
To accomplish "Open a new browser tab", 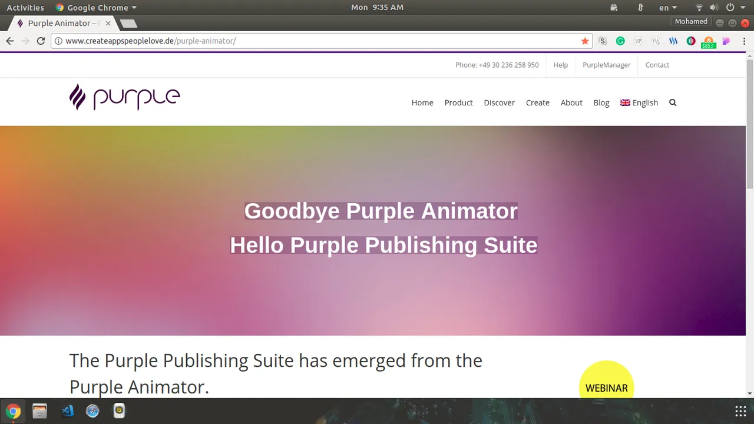I will point(128,24).
